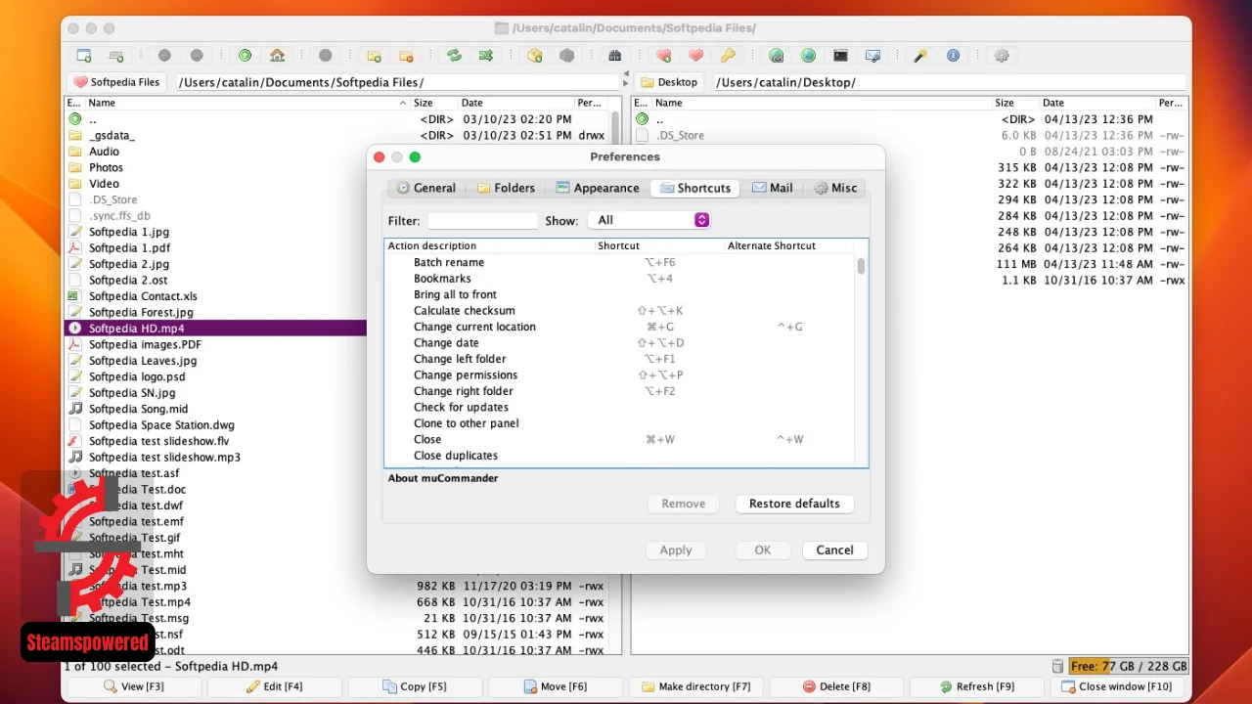1252x704 pixels.
Task: Click the Delete [F8] button
Action: pyautogui.click(x=837, y=686)
